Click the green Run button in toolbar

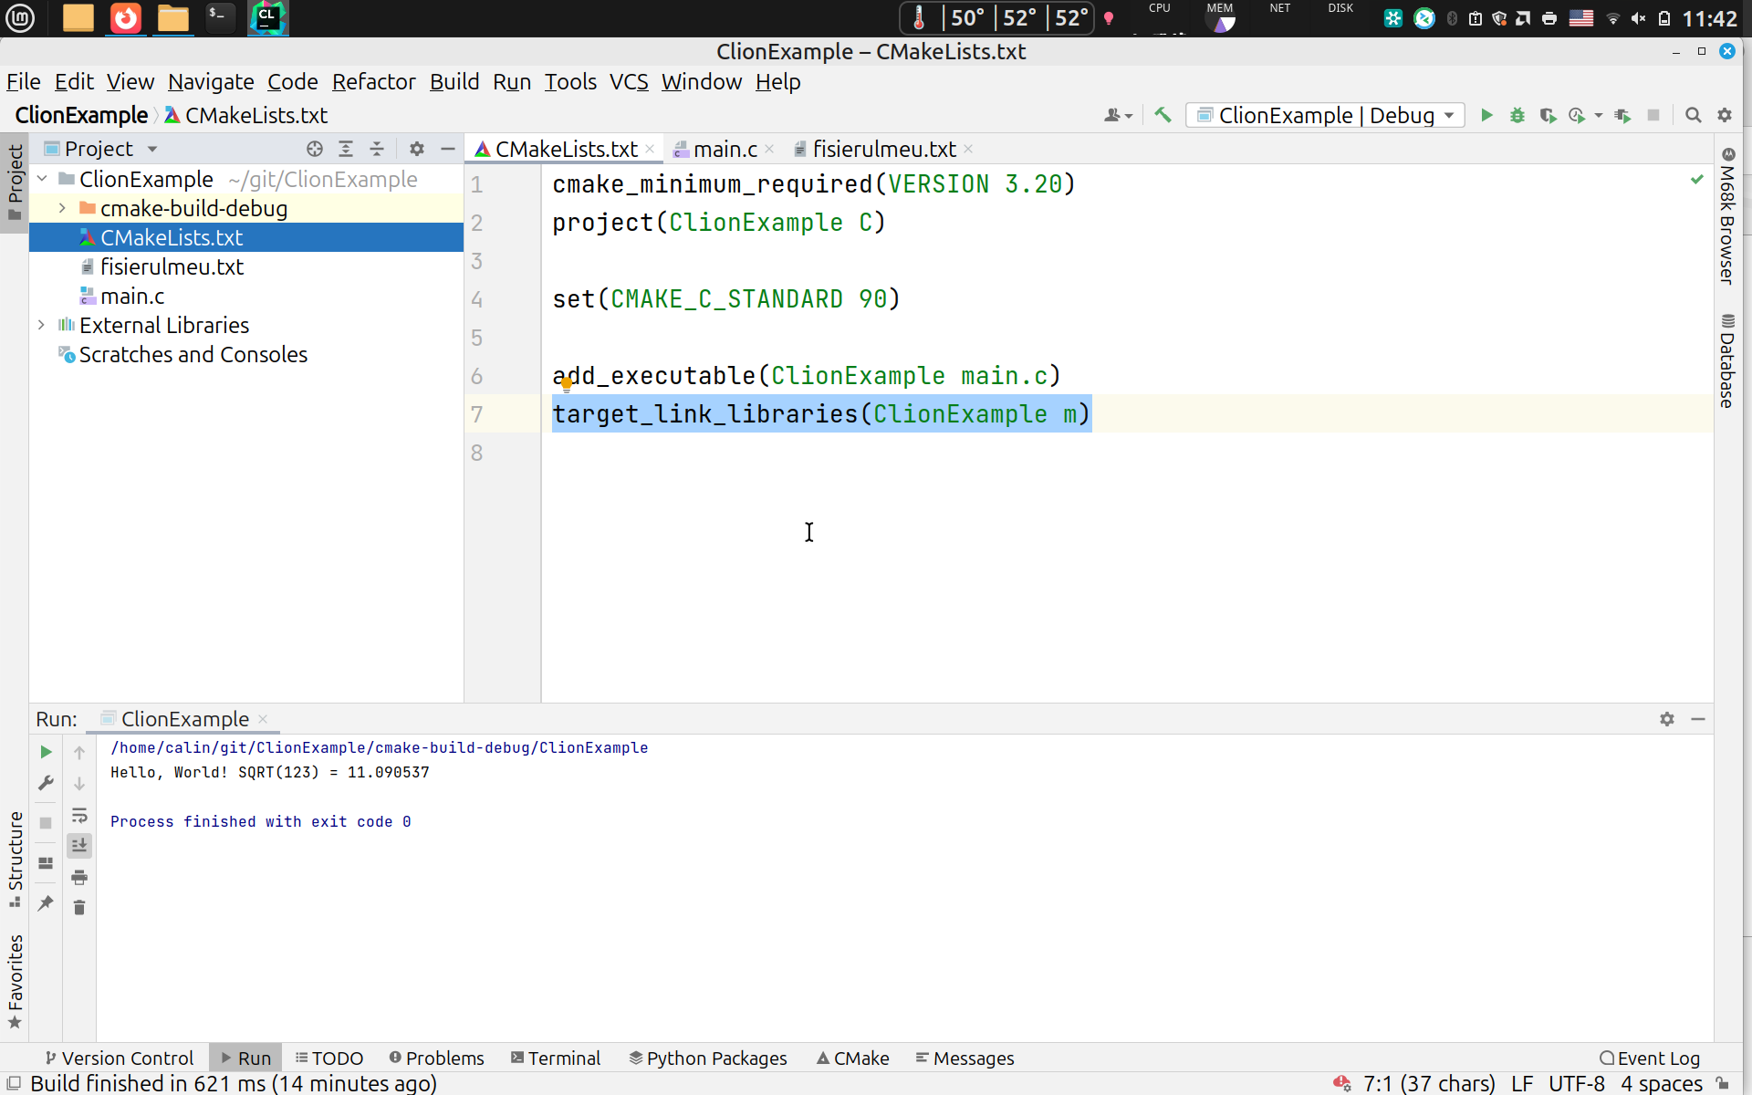pos(1486,115)
